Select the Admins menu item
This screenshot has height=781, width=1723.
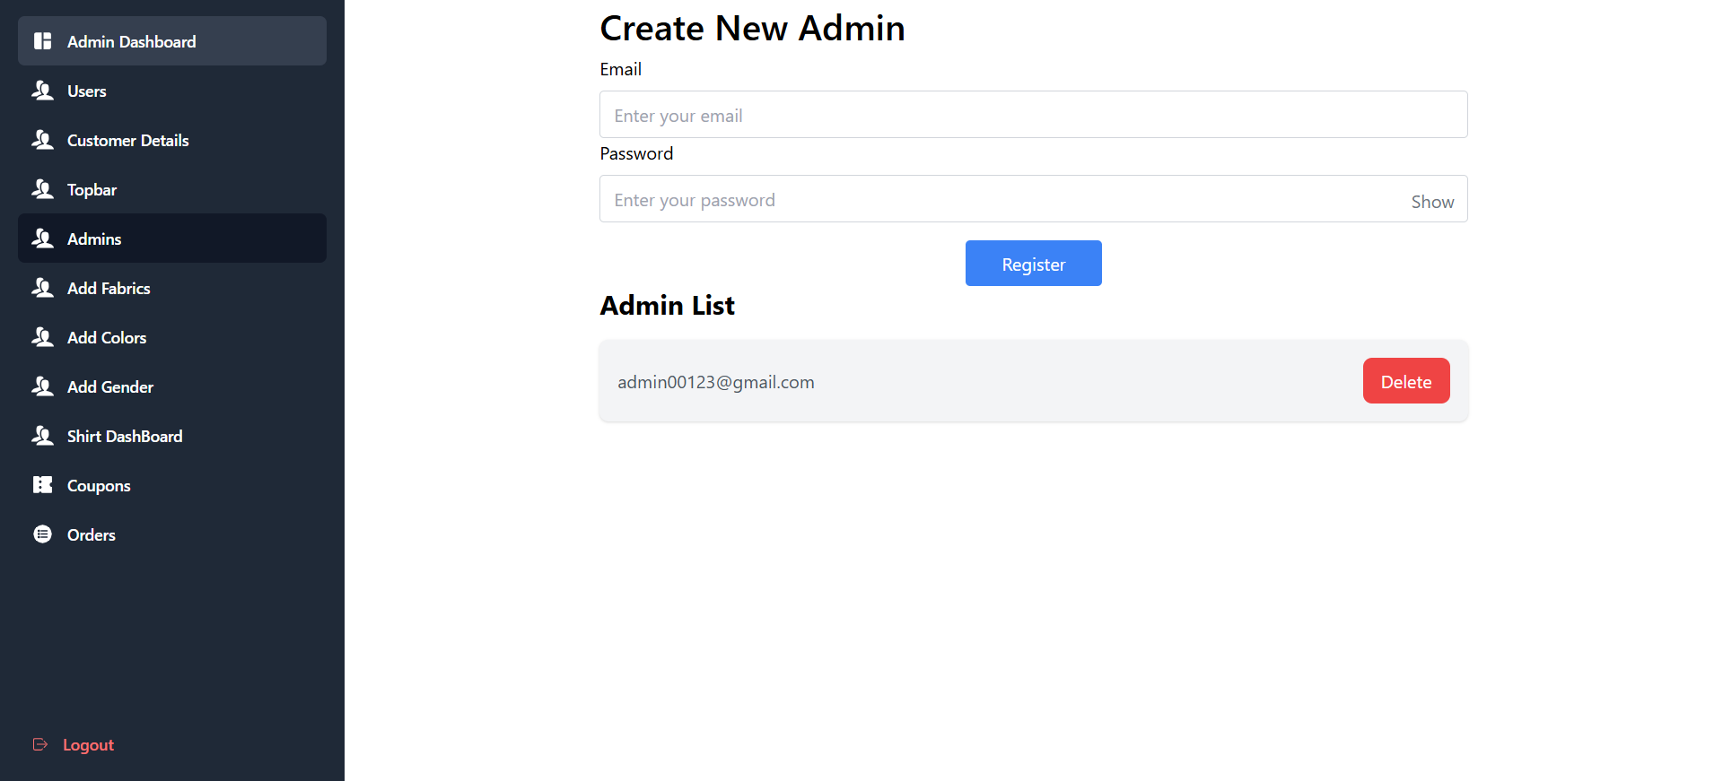click(x=94, y=239)
